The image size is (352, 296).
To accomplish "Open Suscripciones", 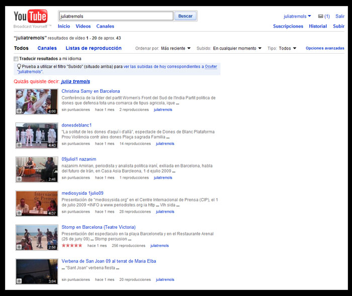I will [x=288, y=26].
